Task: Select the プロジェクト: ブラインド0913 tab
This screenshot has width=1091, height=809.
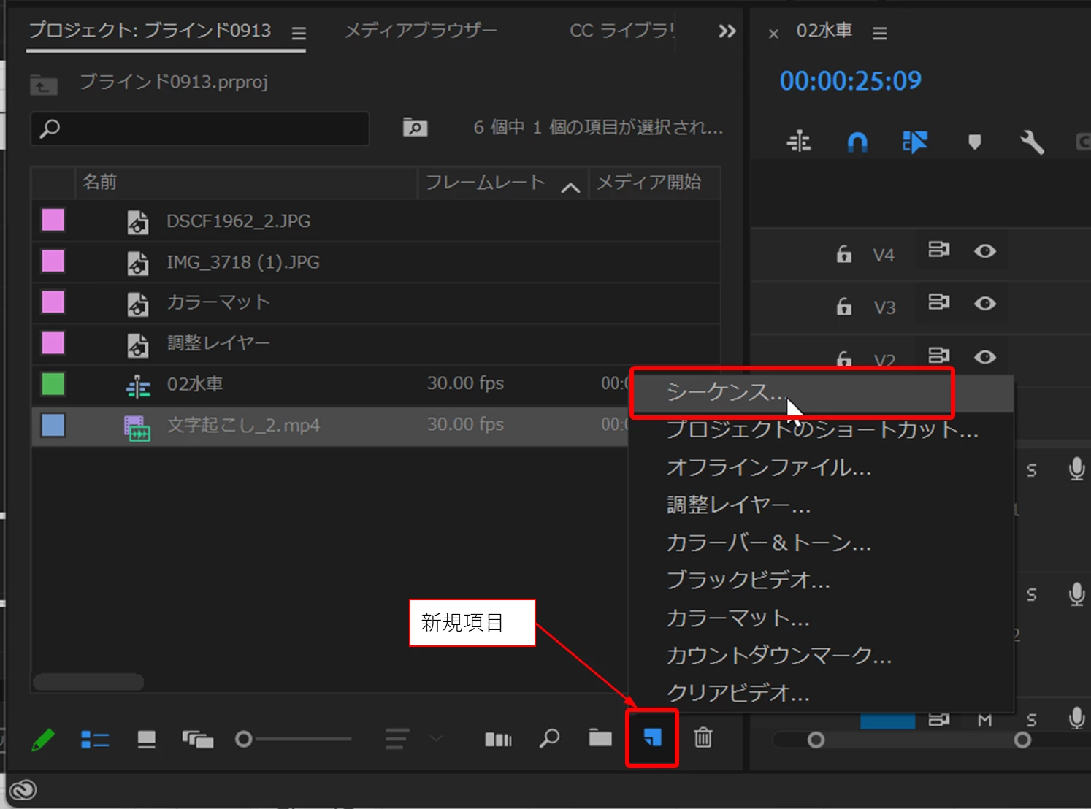Action: tap(150, 31)
